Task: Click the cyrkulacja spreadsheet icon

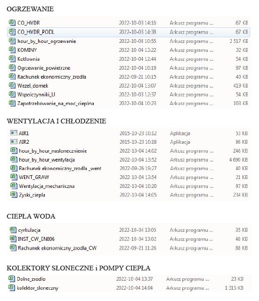Action: (13, 230)
